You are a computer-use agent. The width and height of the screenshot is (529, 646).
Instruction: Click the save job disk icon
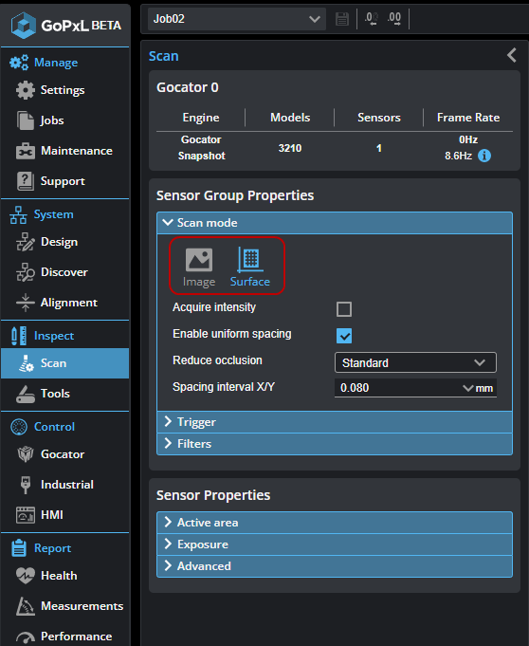(x=342, y=19)
